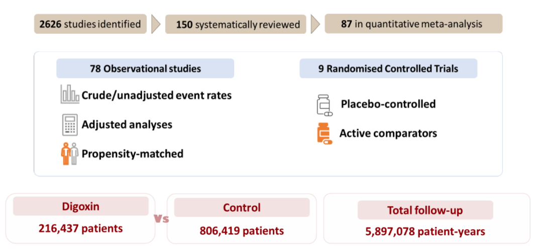Click the Crude/unadjusted event rates text
The width and height of the screenshot is (537, 251).
point(156,95)
